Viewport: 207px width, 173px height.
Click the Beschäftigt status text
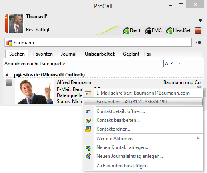tap(38, 30)
